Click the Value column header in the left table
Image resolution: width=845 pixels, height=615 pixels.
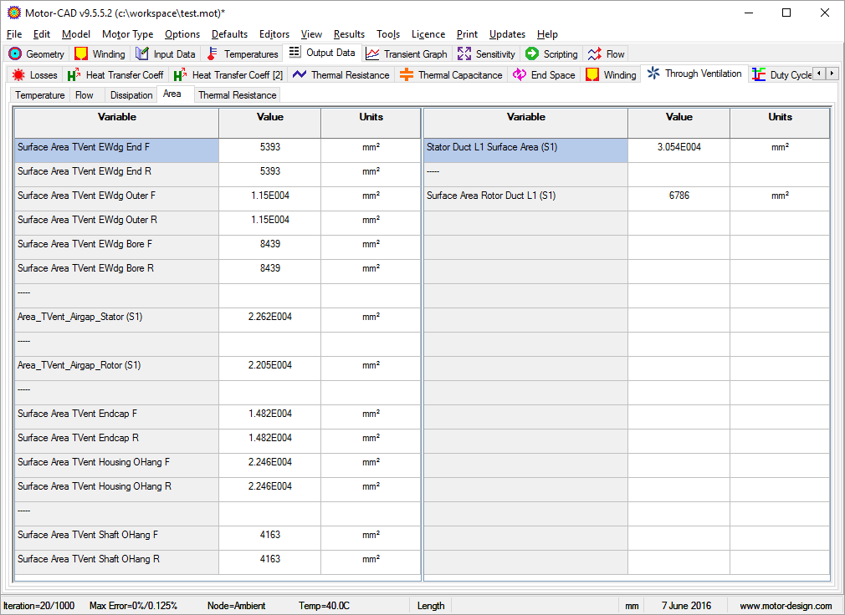coord(269,118)
